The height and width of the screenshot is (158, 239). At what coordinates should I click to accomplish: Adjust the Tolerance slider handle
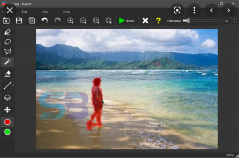coord(188,21)
